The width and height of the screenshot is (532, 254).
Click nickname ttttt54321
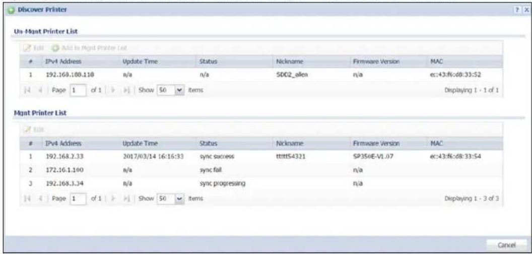(292, 157)
